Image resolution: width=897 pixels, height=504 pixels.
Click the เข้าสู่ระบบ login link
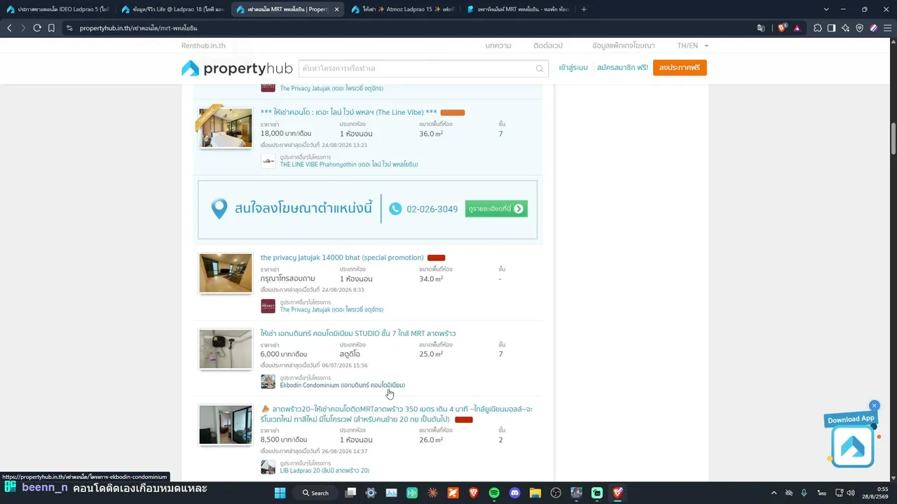pyautogui.click(x=573, y=68)
